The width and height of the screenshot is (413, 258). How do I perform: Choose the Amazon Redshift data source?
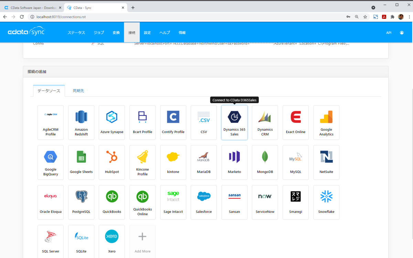click(81, 122)
